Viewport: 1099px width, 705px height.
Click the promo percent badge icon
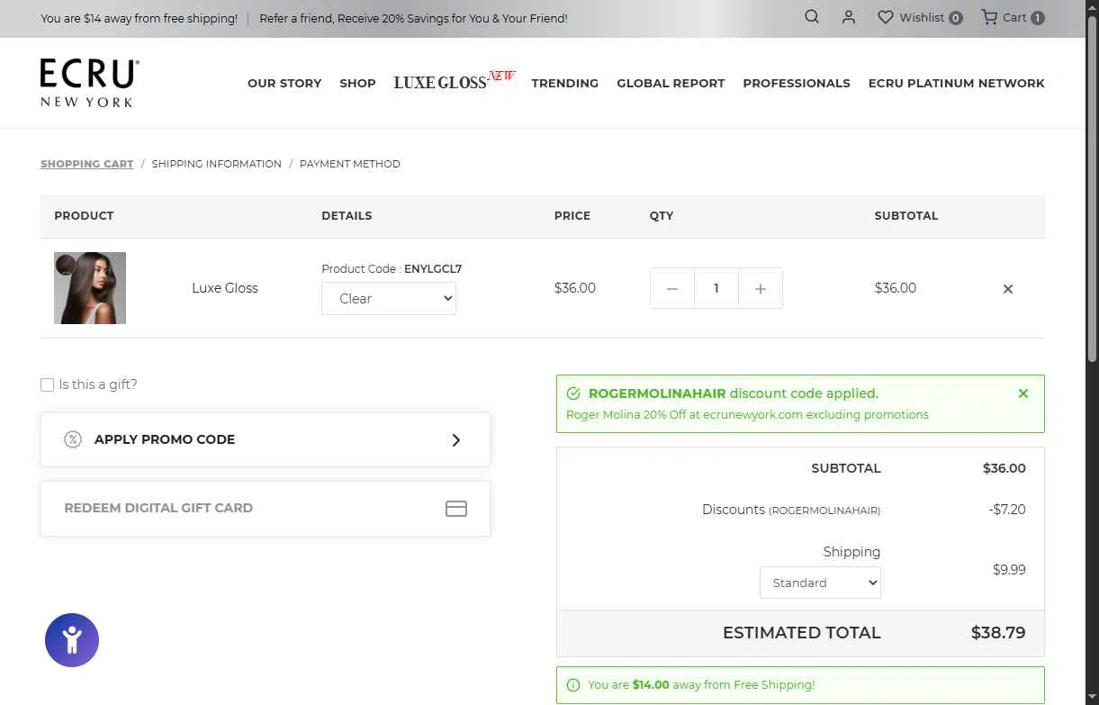pos(73,439)
